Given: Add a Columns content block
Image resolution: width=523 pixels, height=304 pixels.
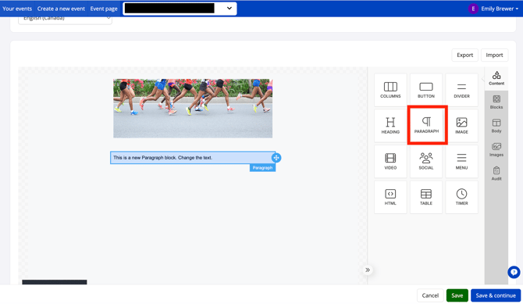Looking at the screenshot, I should point(390,90).
